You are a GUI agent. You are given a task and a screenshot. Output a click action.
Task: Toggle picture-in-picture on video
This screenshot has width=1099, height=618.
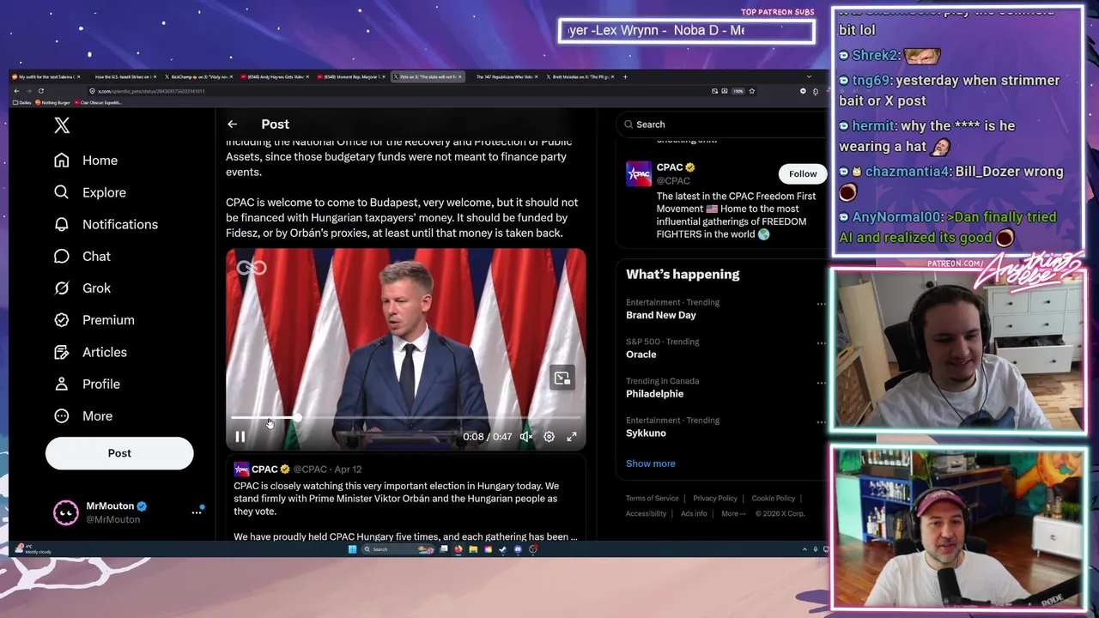coord(562,378)
